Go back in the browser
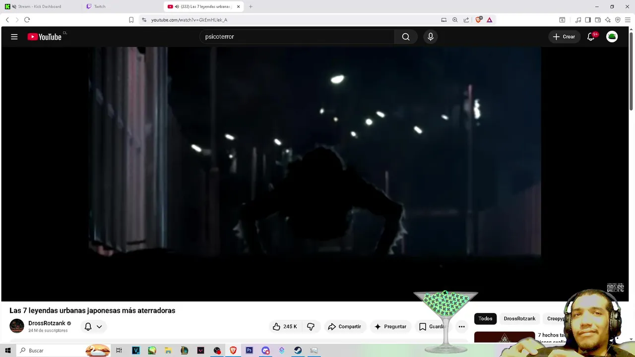 click(7, 20)
